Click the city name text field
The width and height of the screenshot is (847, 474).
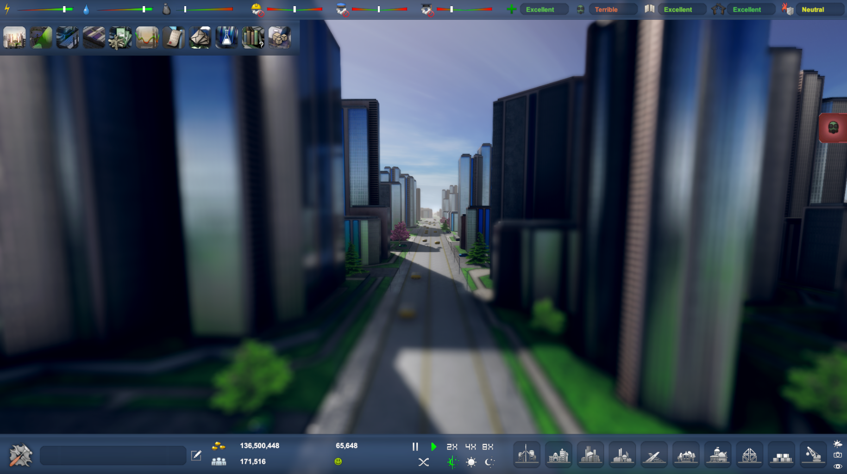click(113, 456)
